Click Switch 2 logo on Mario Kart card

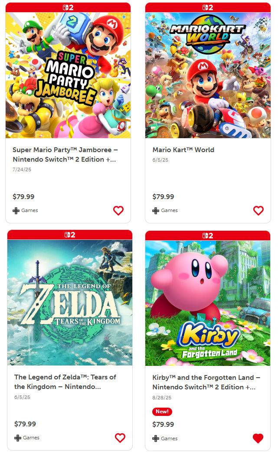(x=208, y=7)
